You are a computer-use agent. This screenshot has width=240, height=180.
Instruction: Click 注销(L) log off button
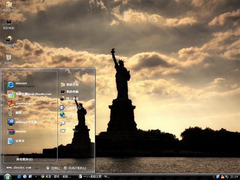(53, 168)
